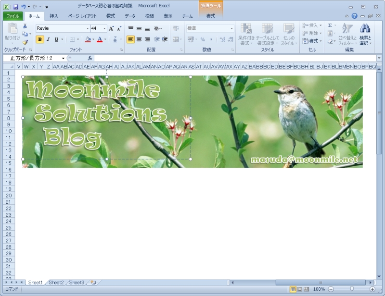This screenshot has width=385, height=296.
Task: Click the formula bar input field
Action: (231, 58)
